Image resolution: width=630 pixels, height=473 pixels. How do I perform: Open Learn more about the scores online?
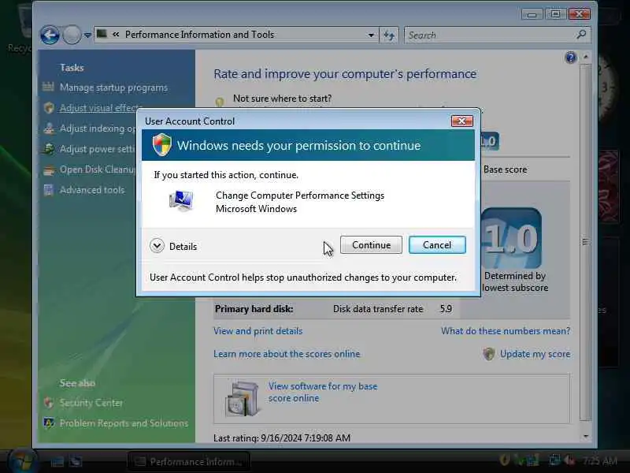287,354
